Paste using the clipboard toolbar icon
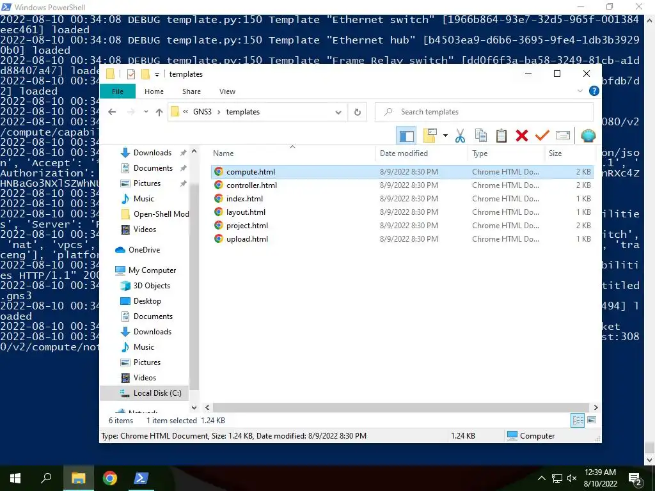The image size is (655, 491). [501, 136]
